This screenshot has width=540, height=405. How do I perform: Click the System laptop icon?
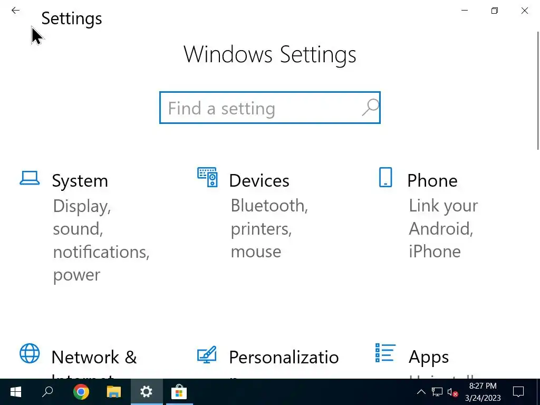click(x=30, y=178)
